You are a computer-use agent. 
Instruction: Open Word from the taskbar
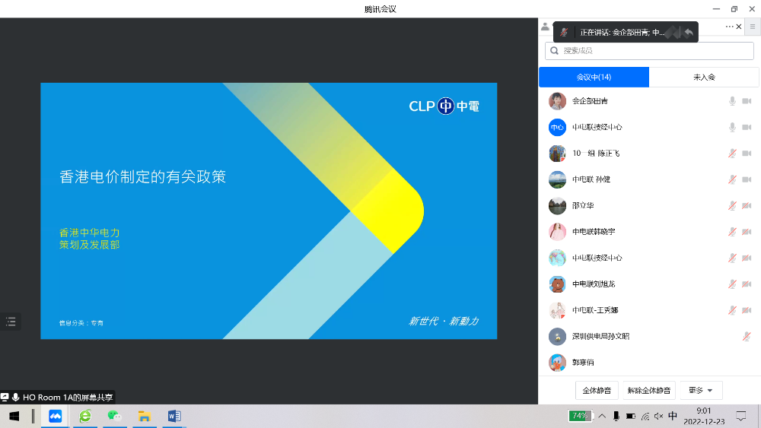(x=174, y=417)
